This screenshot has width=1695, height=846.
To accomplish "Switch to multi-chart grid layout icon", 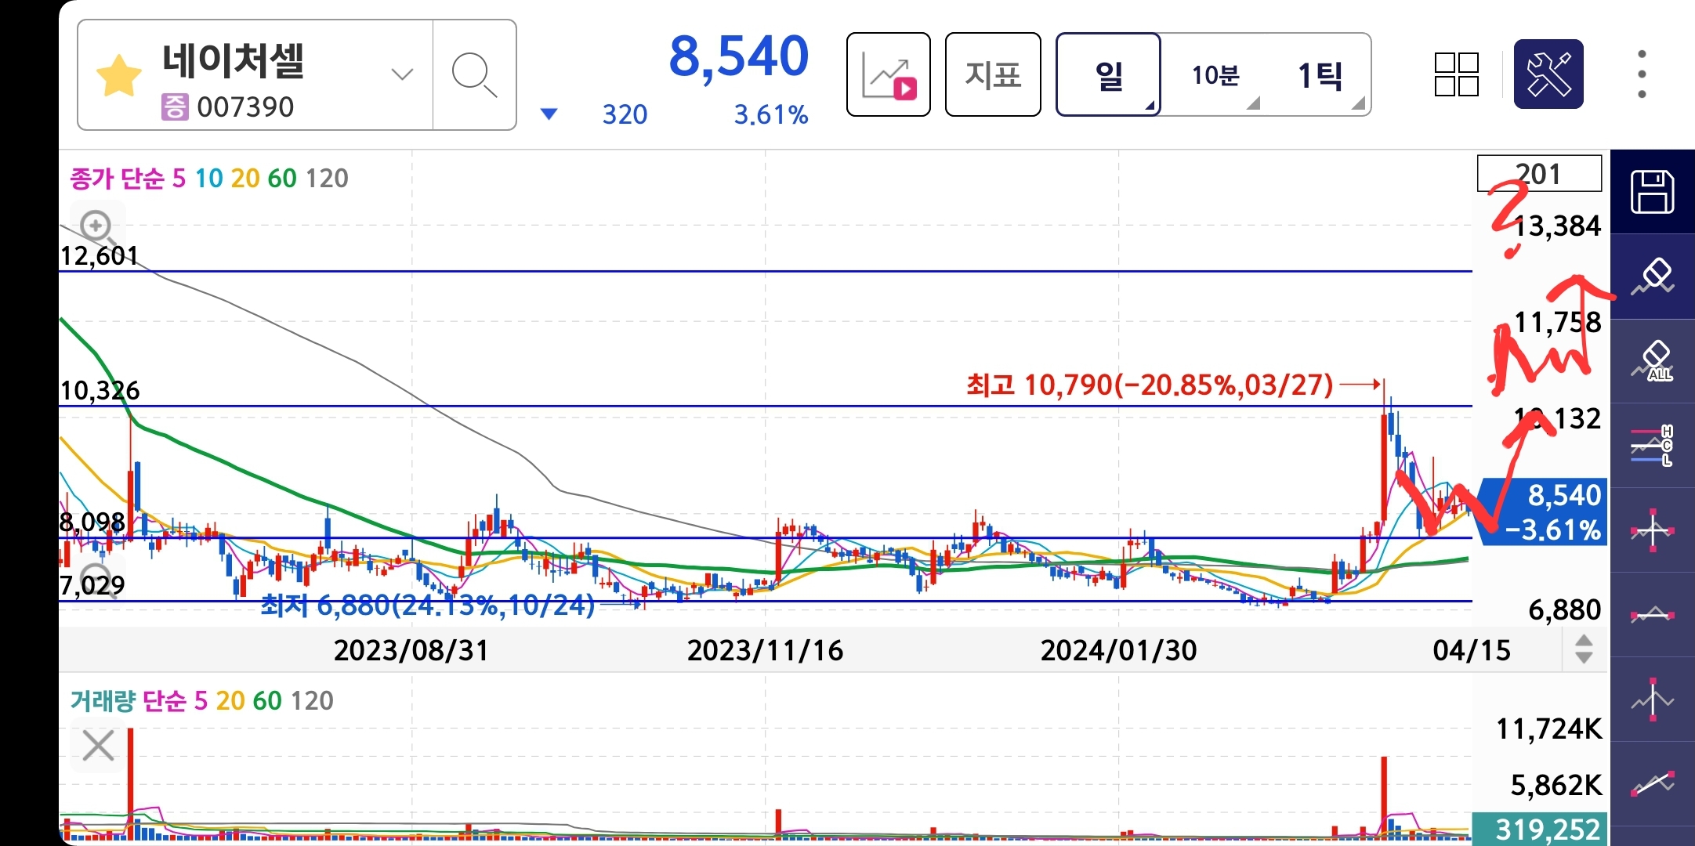I will 1456,75.
